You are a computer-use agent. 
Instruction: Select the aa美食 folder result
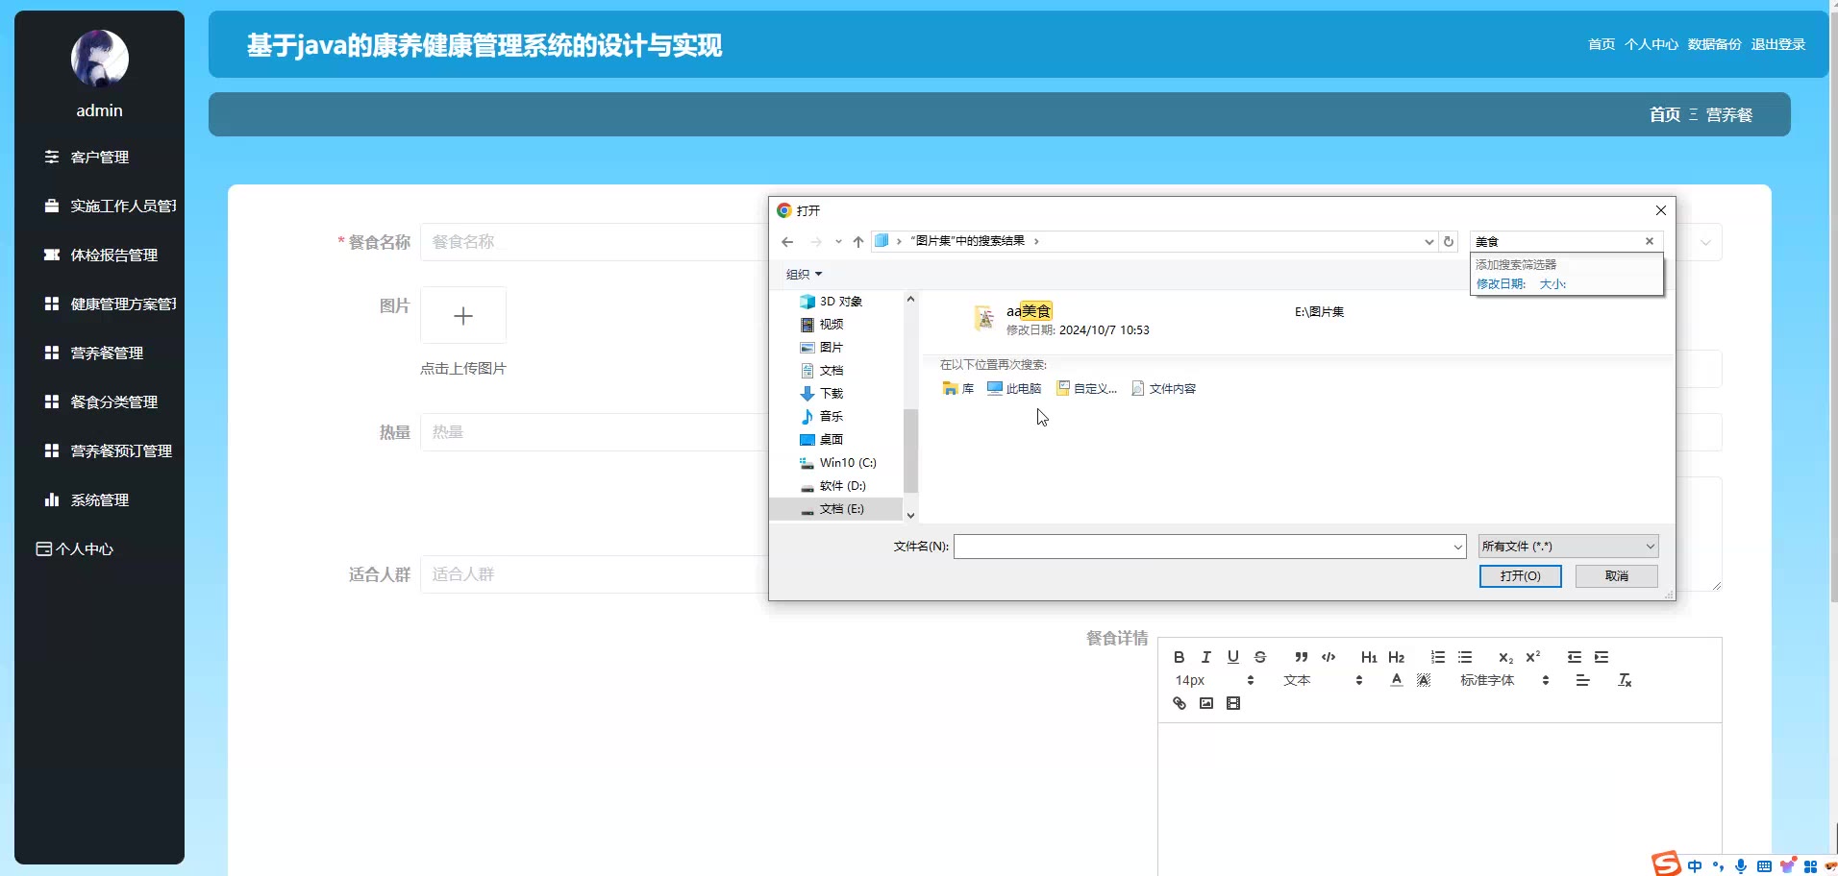[1029, 311]
